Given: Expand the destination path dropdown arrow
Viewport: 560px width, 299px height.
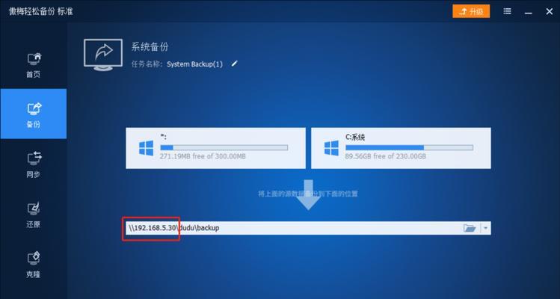Looking at the screenshot, I should click(x=486, y=228).
